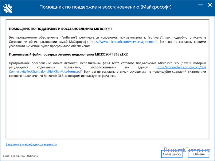Open the ConnectivityTestStandaloneRichClientUseTerms.pdf link
Viewport: 215px width, 161px height.
(45, 71)
